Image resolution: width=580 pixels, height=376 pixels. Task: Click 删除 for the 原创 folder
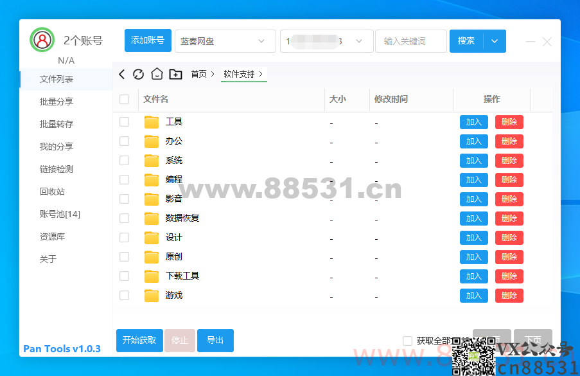click(509, 257)
